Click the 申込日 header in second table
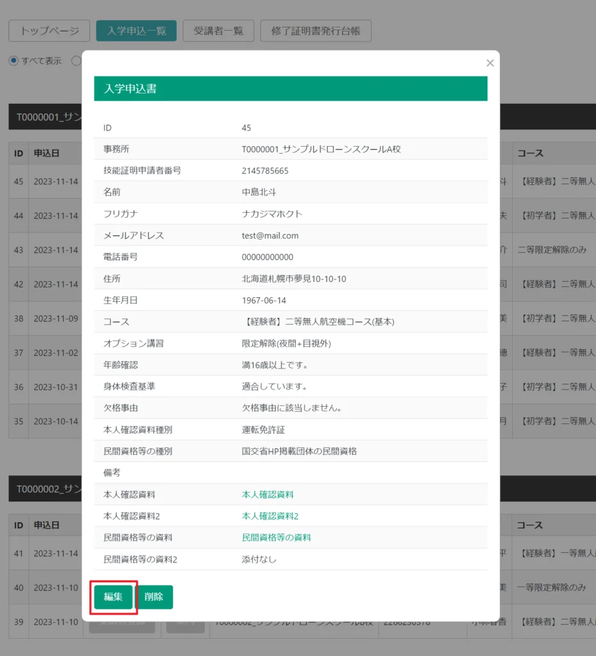 pos(47,525)
